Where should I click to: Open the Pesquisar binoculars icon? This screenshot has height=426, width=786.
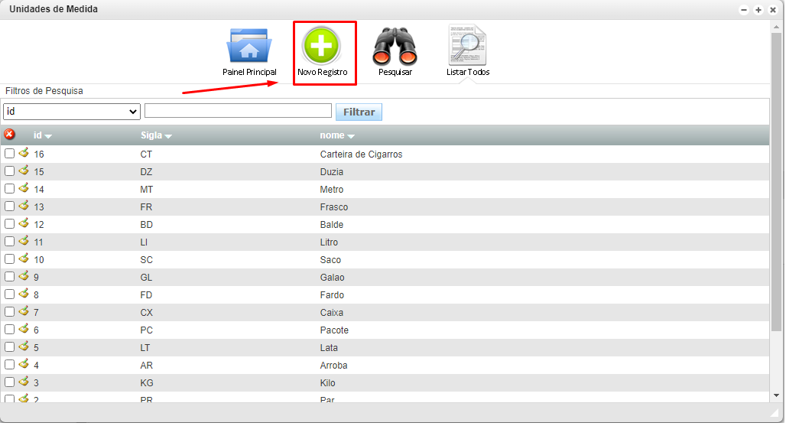coord(395,47)
